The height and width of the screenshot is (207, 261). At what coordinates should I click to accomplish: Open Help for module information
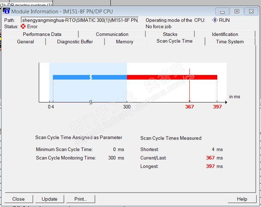[242, 199]
